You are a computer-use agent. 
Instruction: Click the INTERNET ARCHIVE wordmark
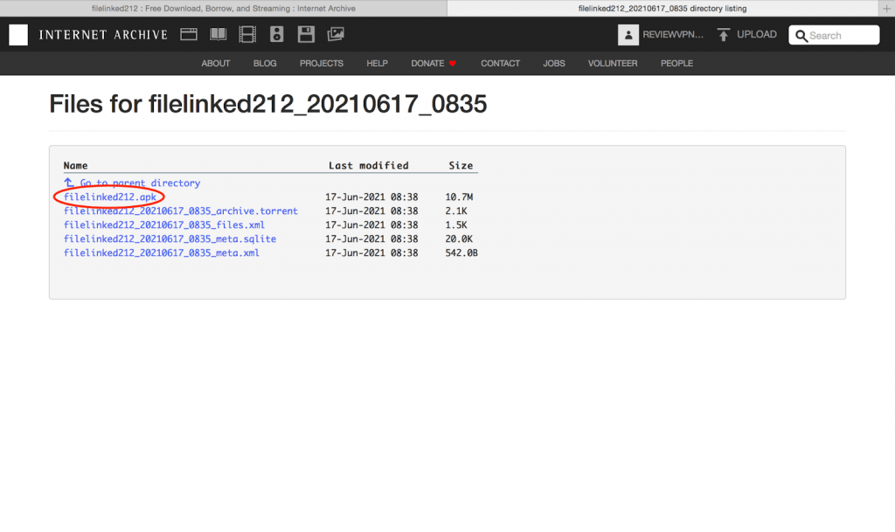[103, 35]
